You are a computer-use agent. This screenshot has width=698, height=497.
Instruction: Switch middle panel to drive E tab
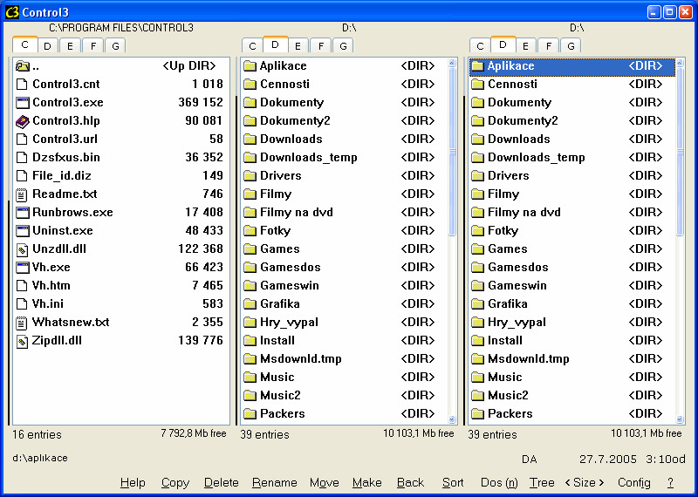click(x=298, y=46)
